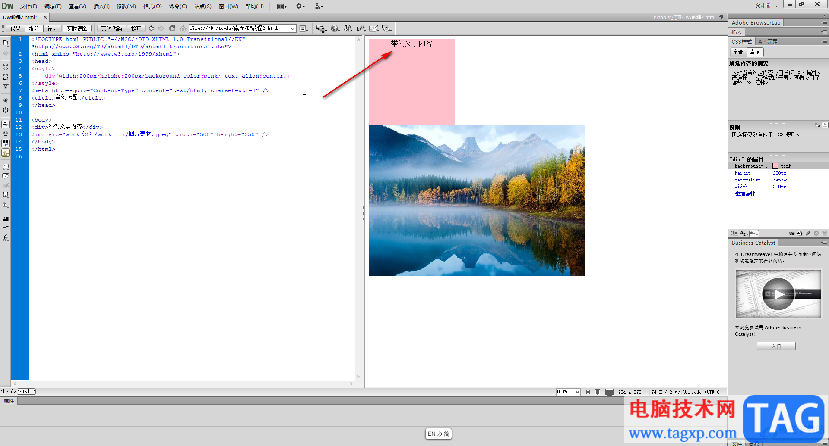Toggle the highlight invalid code button
Image resolution: width=829 pixels, height=446 pixels.
(x=6, y=134)
